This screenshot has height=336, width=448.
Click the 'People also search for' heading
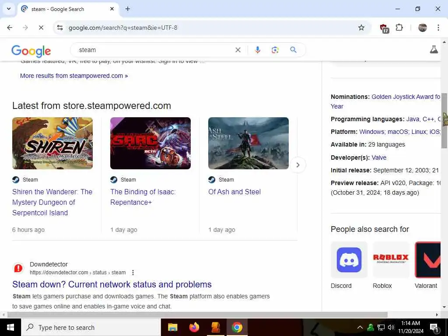coord(370,229)
